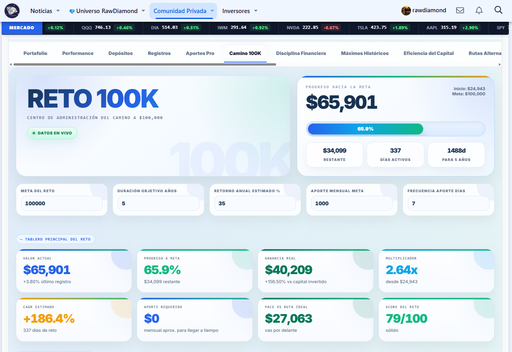Image resolution: width=512 pixels, height=352 pixels.
Task: Click the TSLA 423.75 ticker entry
Action: pyautogui.click(x=384, y=28)
